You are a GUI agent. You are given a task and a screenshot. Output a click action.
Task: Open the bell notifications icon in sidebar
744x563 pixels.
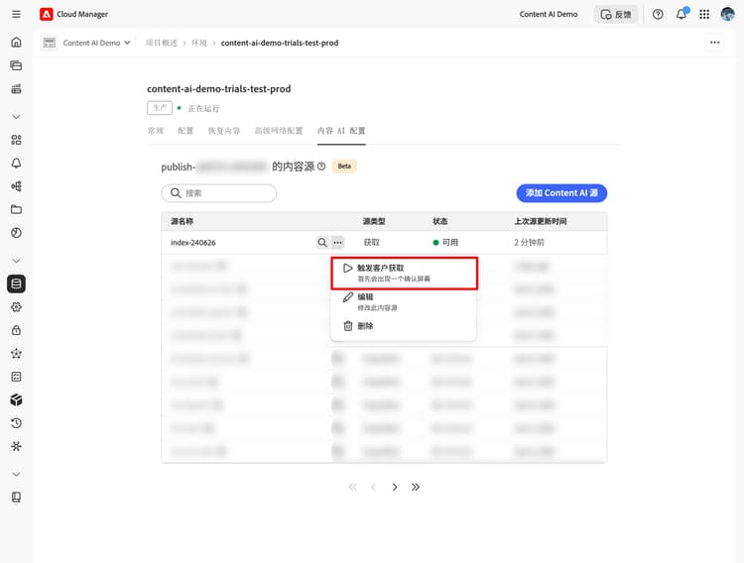pyautogui.click(x=16, y=164)
